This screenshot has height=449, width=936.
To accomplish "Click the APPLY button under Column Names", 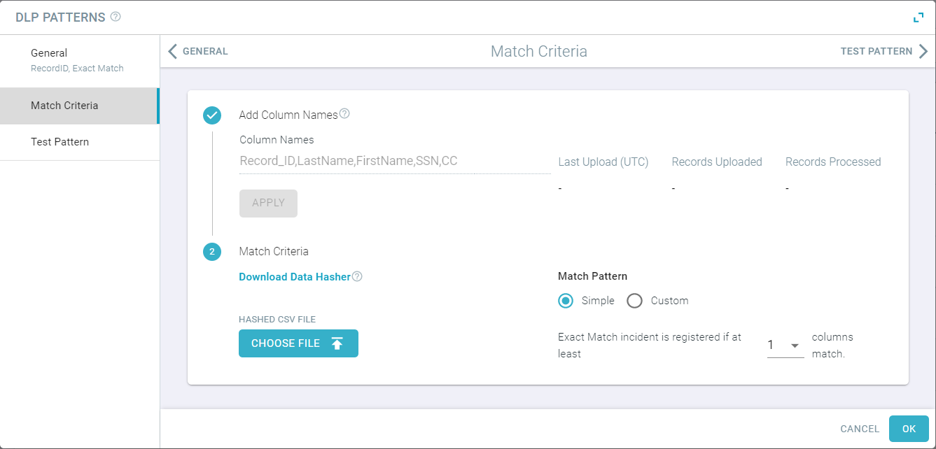I will 268,203.
